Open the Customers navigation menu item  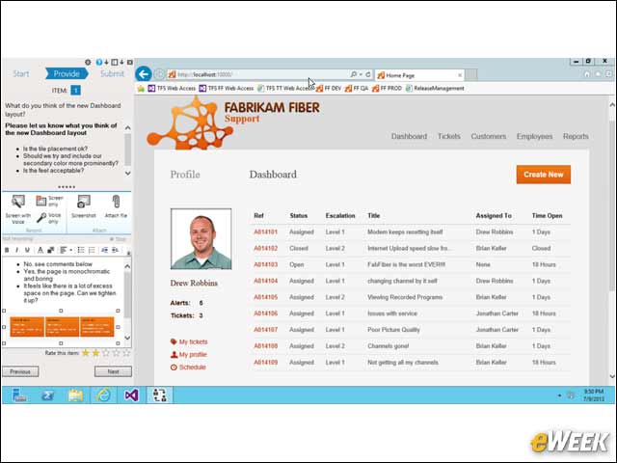coord(489,136)
